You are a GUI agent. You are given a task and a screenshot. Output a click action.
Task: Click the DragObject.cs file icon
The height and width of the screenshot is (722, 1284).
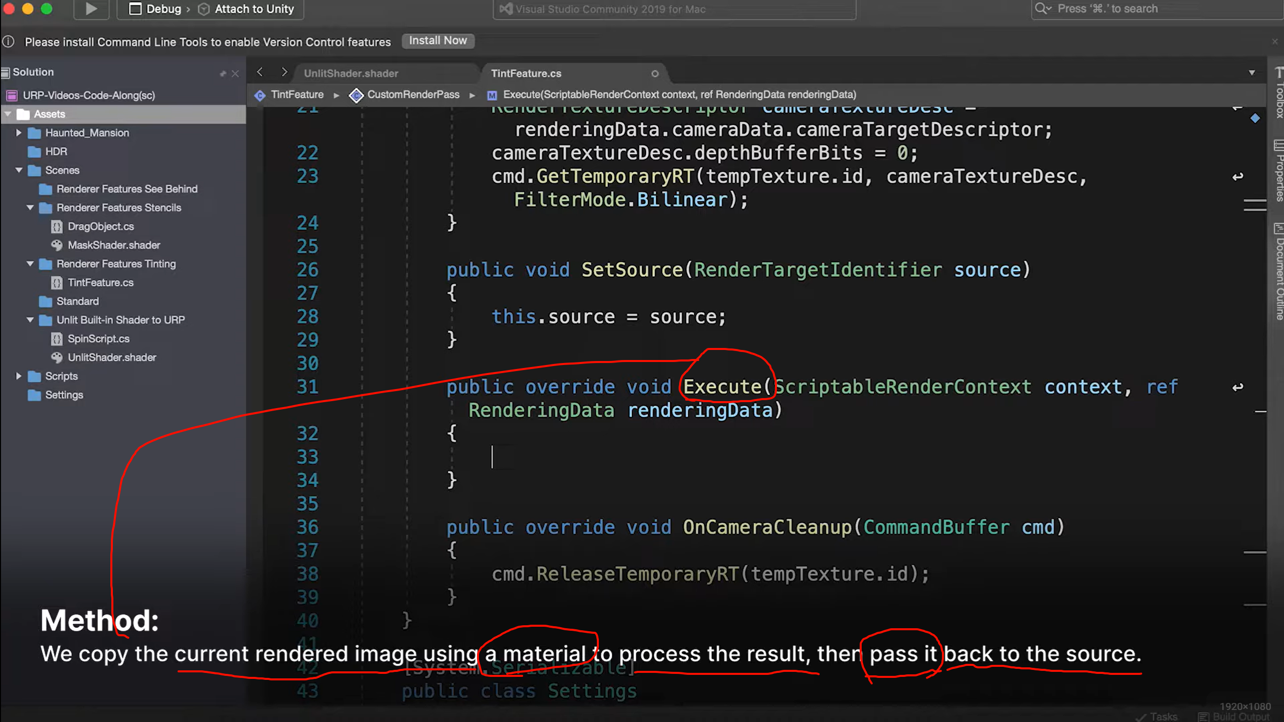tap(57, 227)
